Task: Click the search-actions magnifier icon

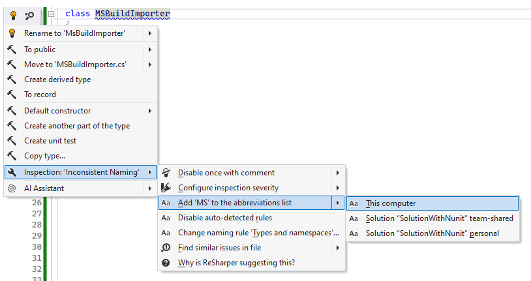Action: click(29, 15)
